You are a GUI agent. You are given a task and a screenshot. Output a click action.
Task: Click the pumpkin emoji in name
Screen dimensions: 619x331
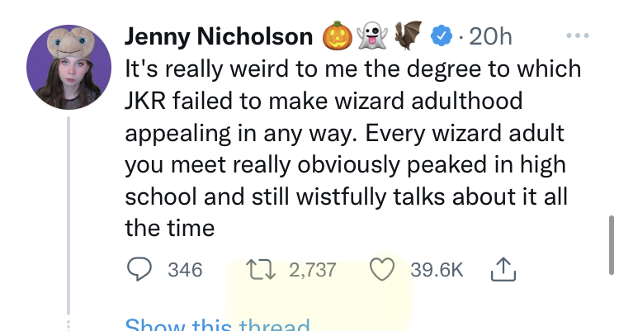338,35
